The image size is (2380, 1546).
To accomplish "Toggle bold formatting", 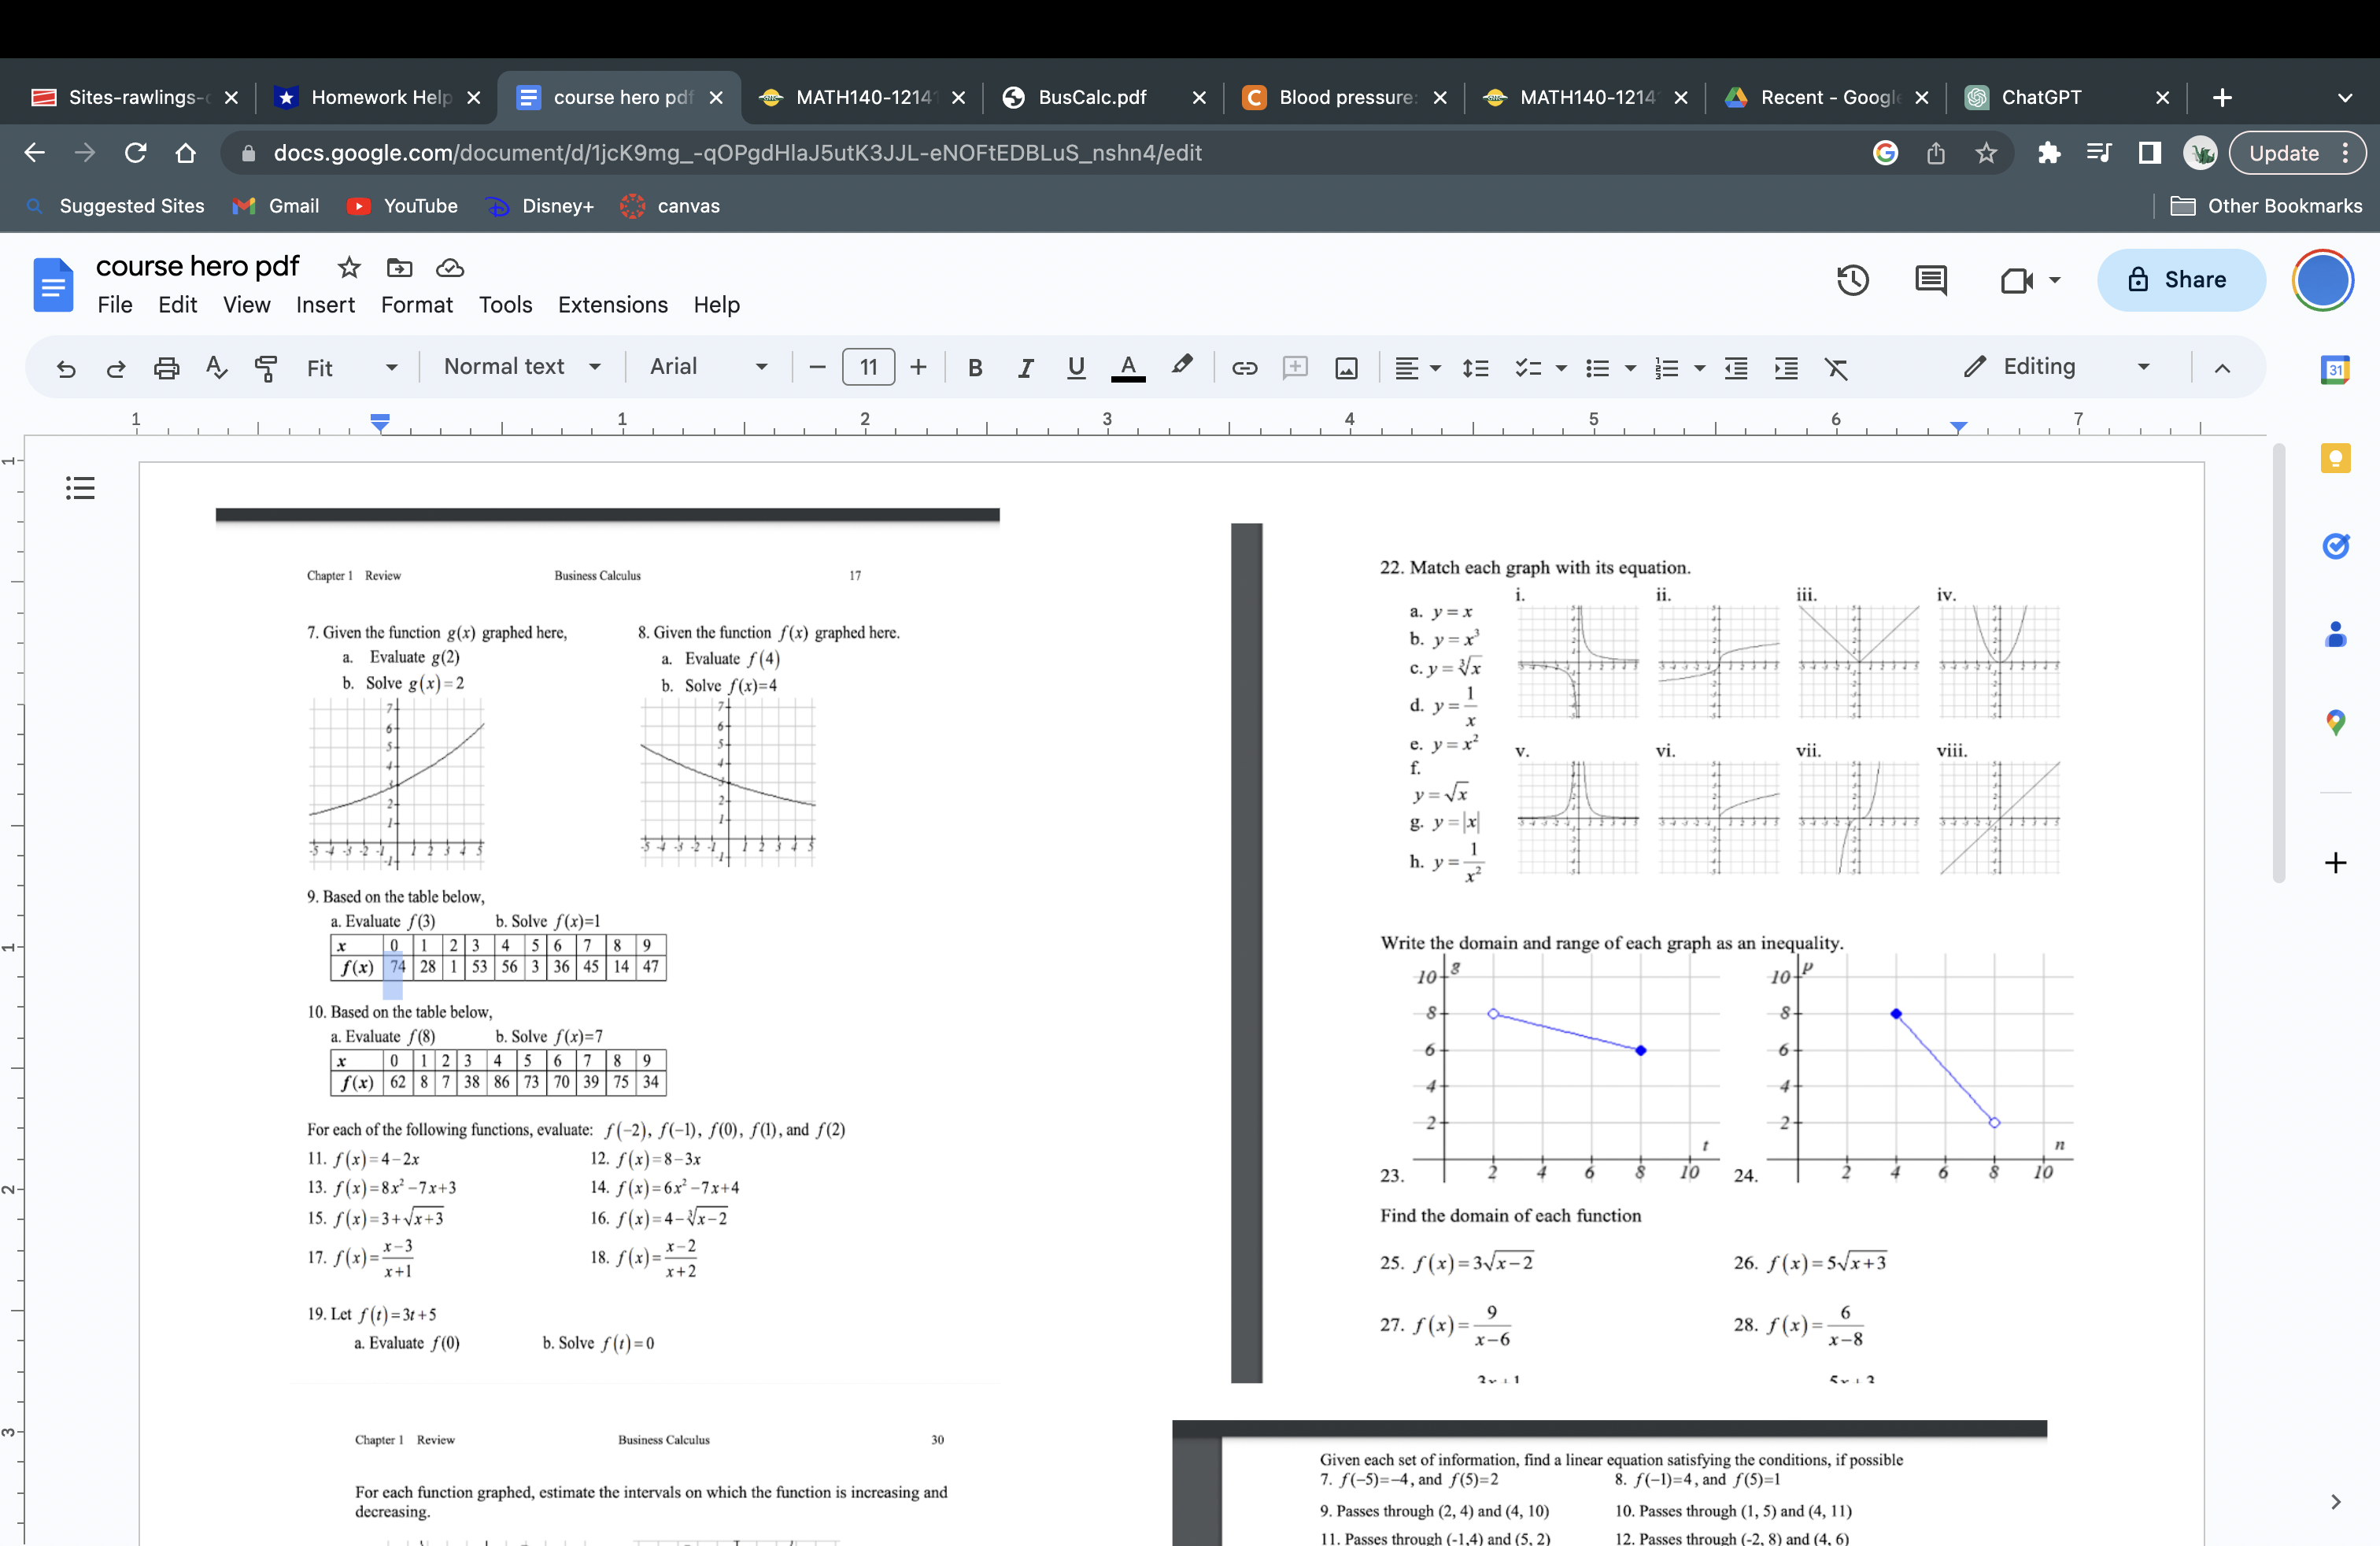I will (975, 368).
